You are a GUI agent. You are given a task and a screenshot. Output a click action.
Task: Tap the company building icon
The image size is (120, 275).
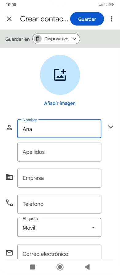9,177
